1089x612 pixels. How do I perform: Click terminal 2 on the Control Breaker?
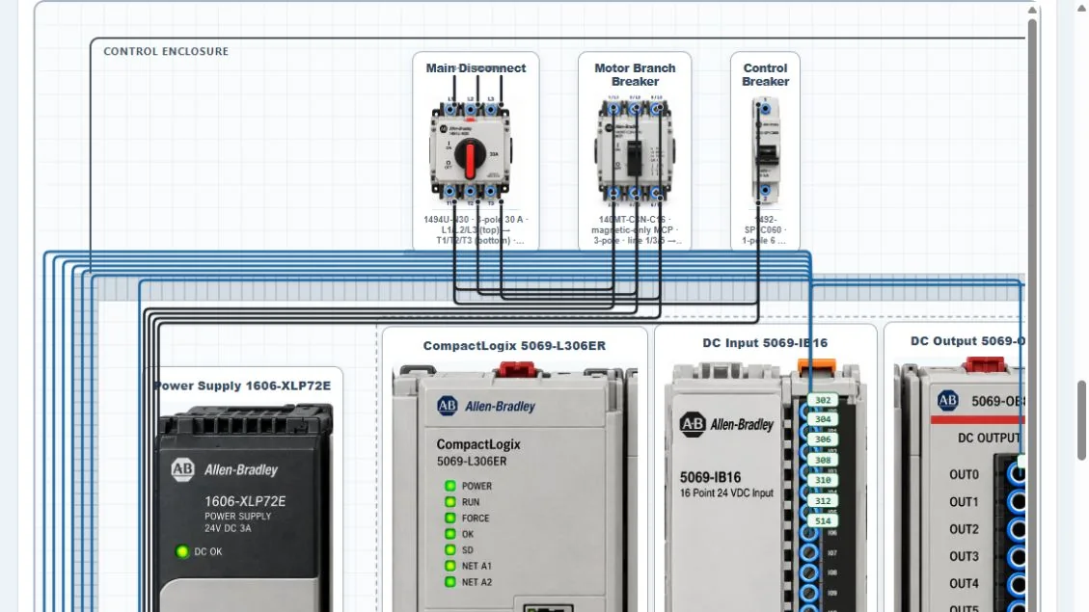click(x=765, y=190)
